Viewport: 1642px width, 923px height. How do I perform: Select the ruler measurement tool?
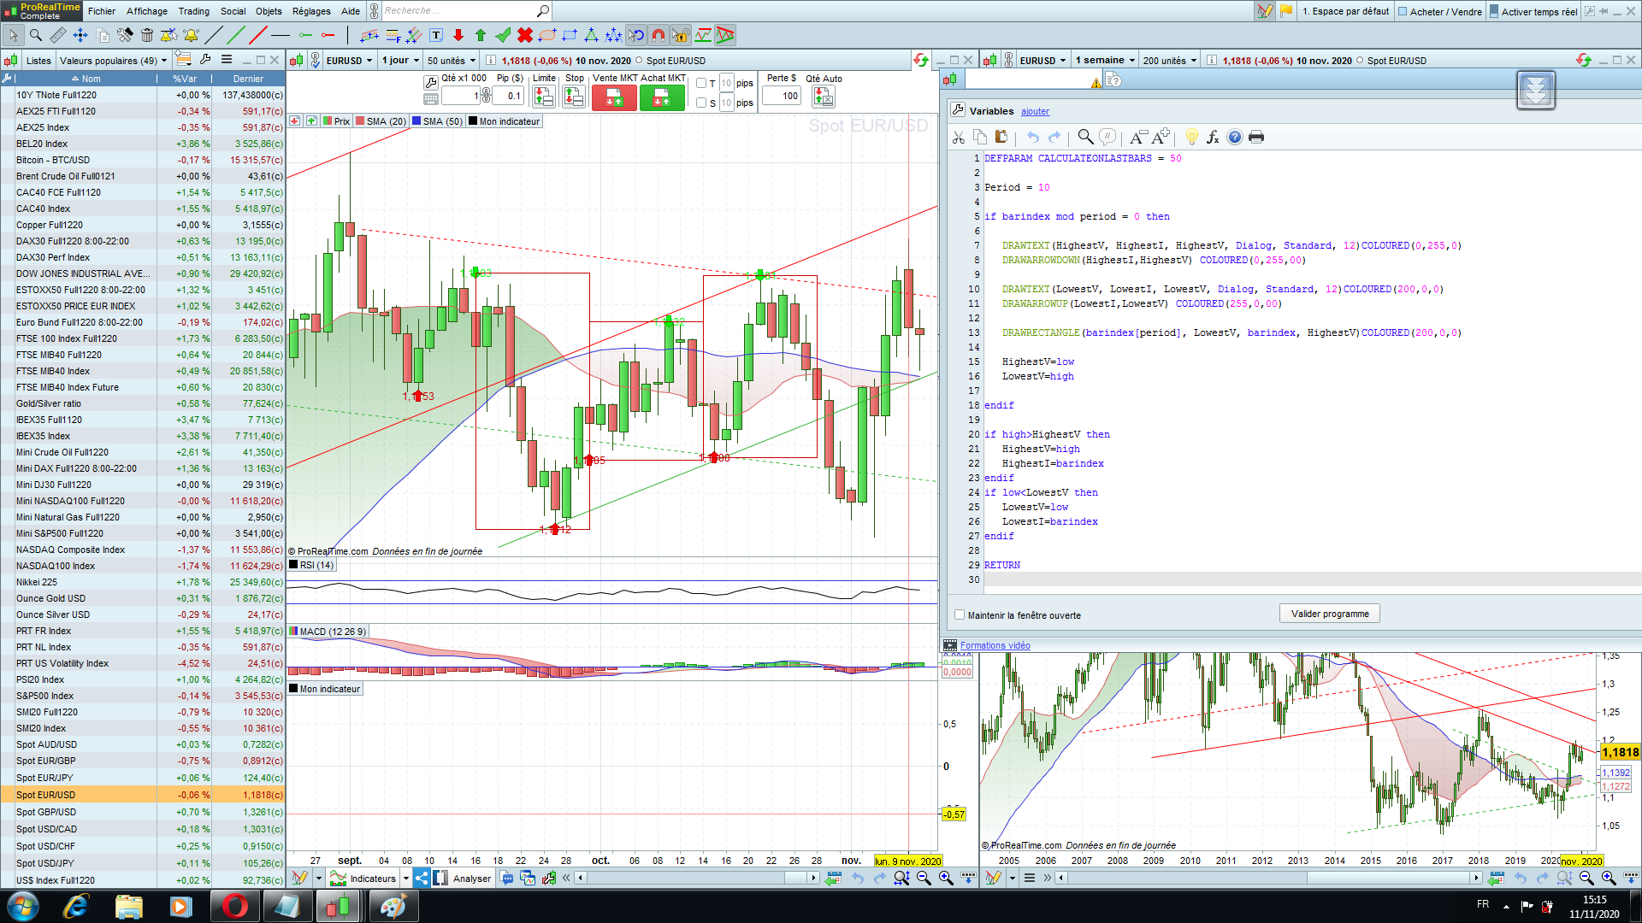click(57, 35)
